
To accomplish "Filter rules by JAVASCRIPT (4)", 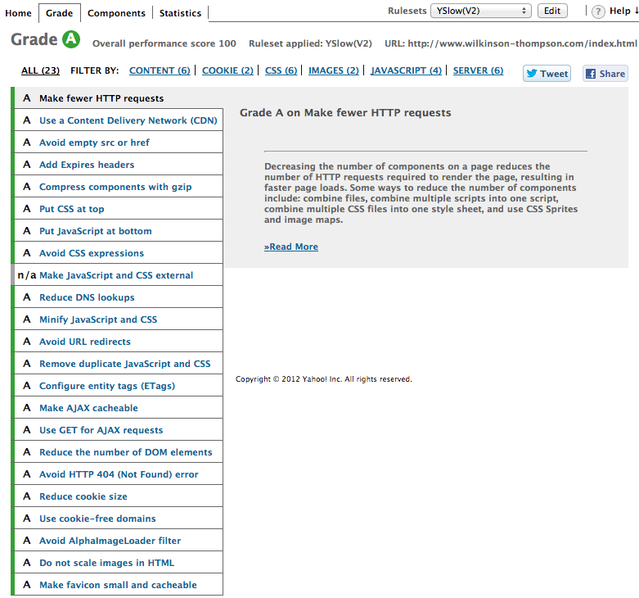I will point(406,71).
